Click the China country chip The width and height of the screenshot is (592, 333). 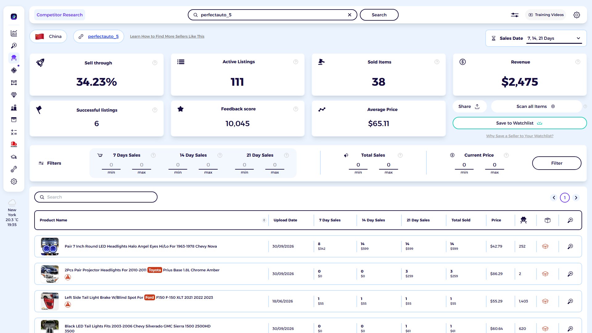tap(48, 36)
